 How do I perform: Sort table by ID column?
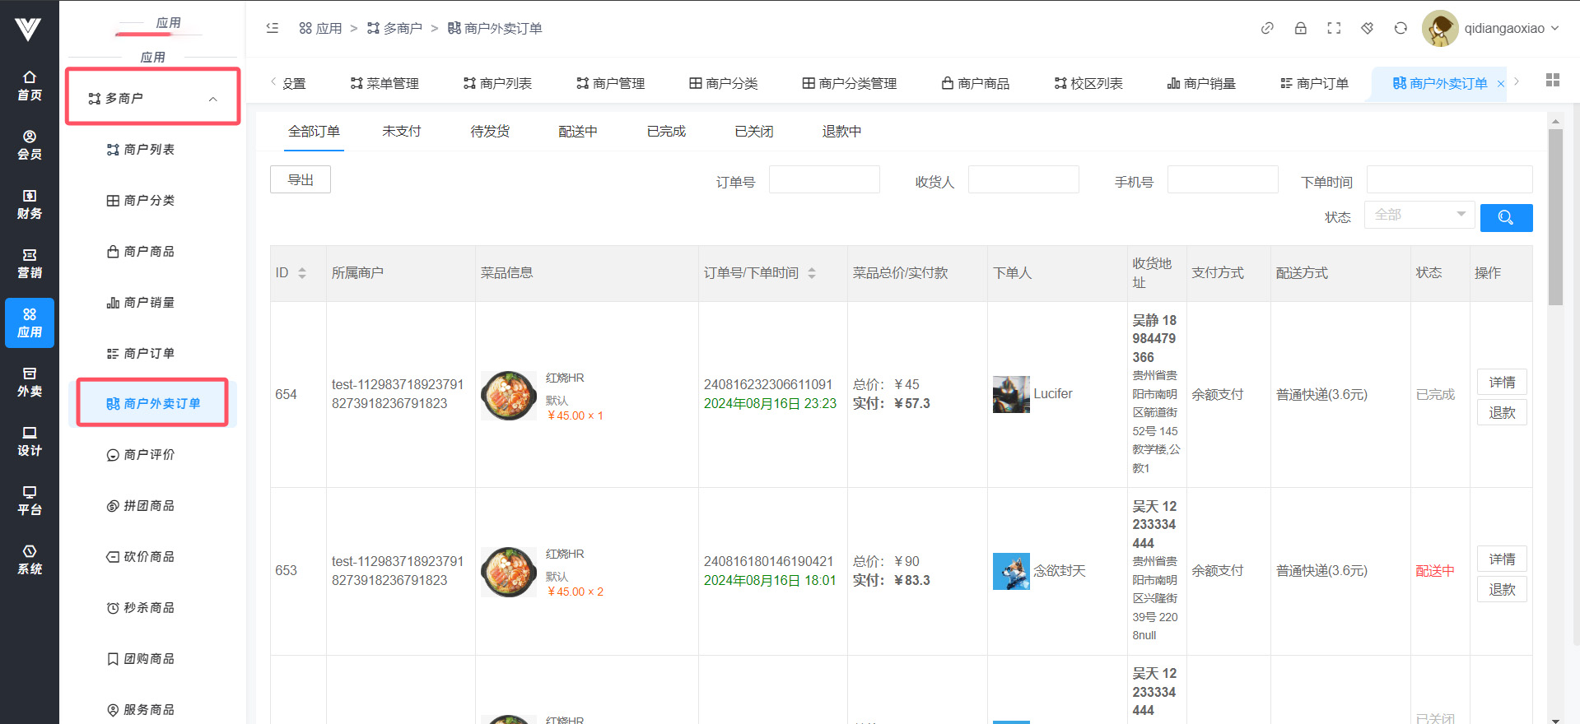(302, 273)
